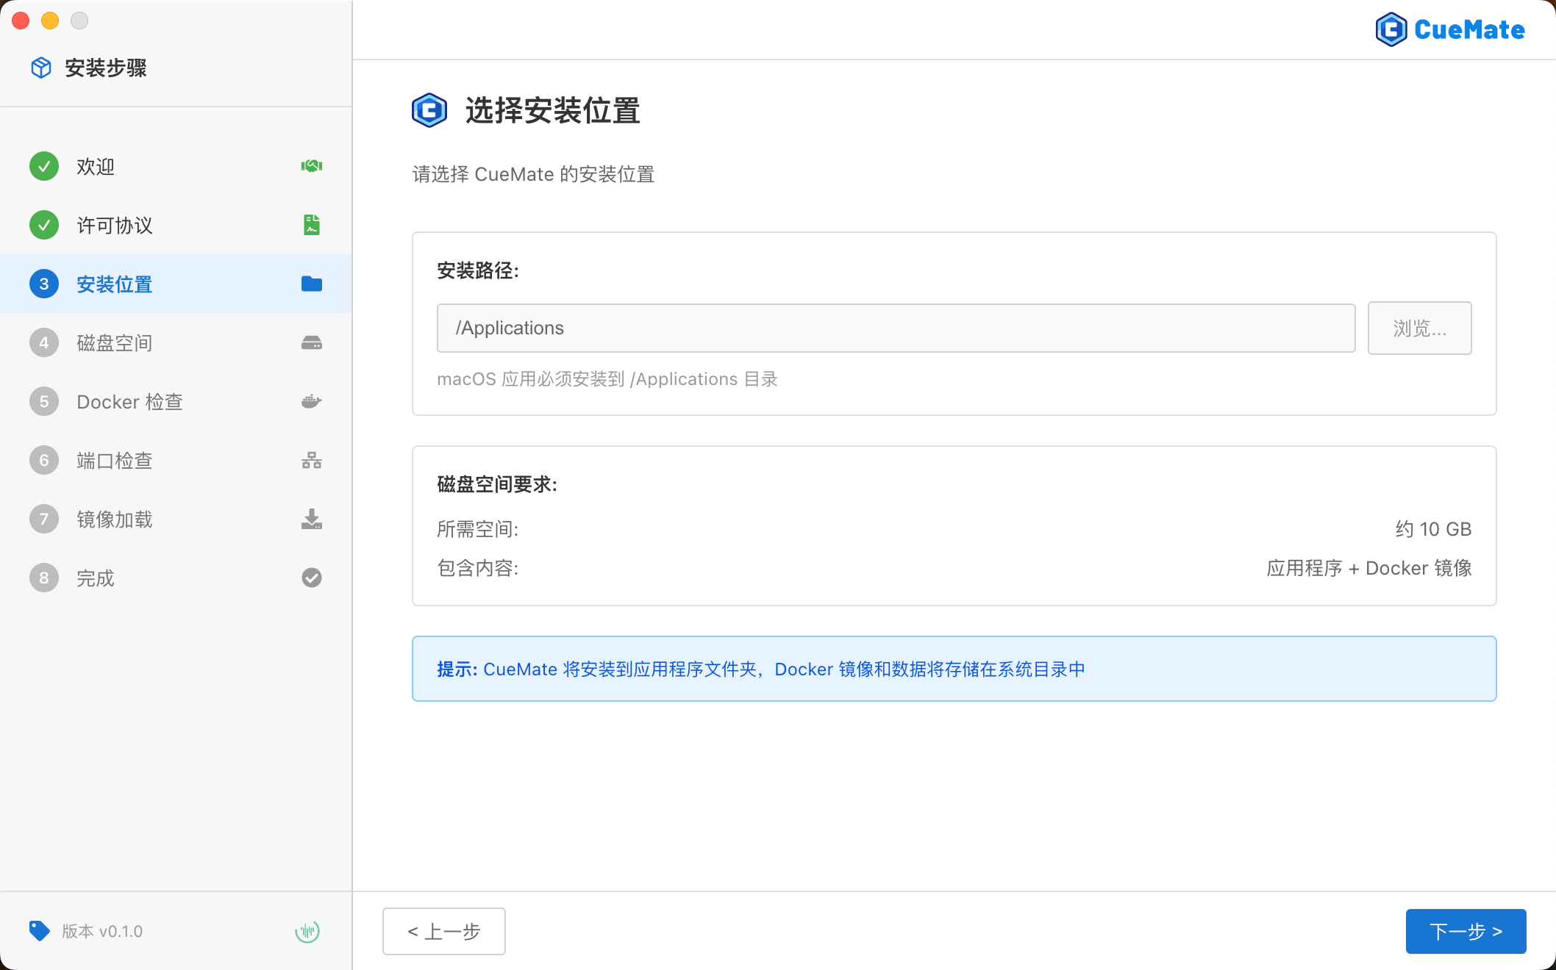This screenshot has height=970, width=1556.
Task: Click the checkmark icon next to 完成
Action: click(311, 578)
